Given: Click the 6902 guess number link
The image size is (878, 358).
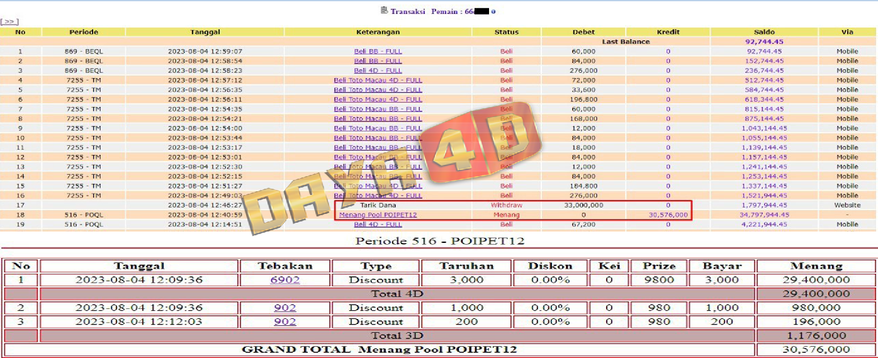Looking at the screenshot, I should point(285,280).
